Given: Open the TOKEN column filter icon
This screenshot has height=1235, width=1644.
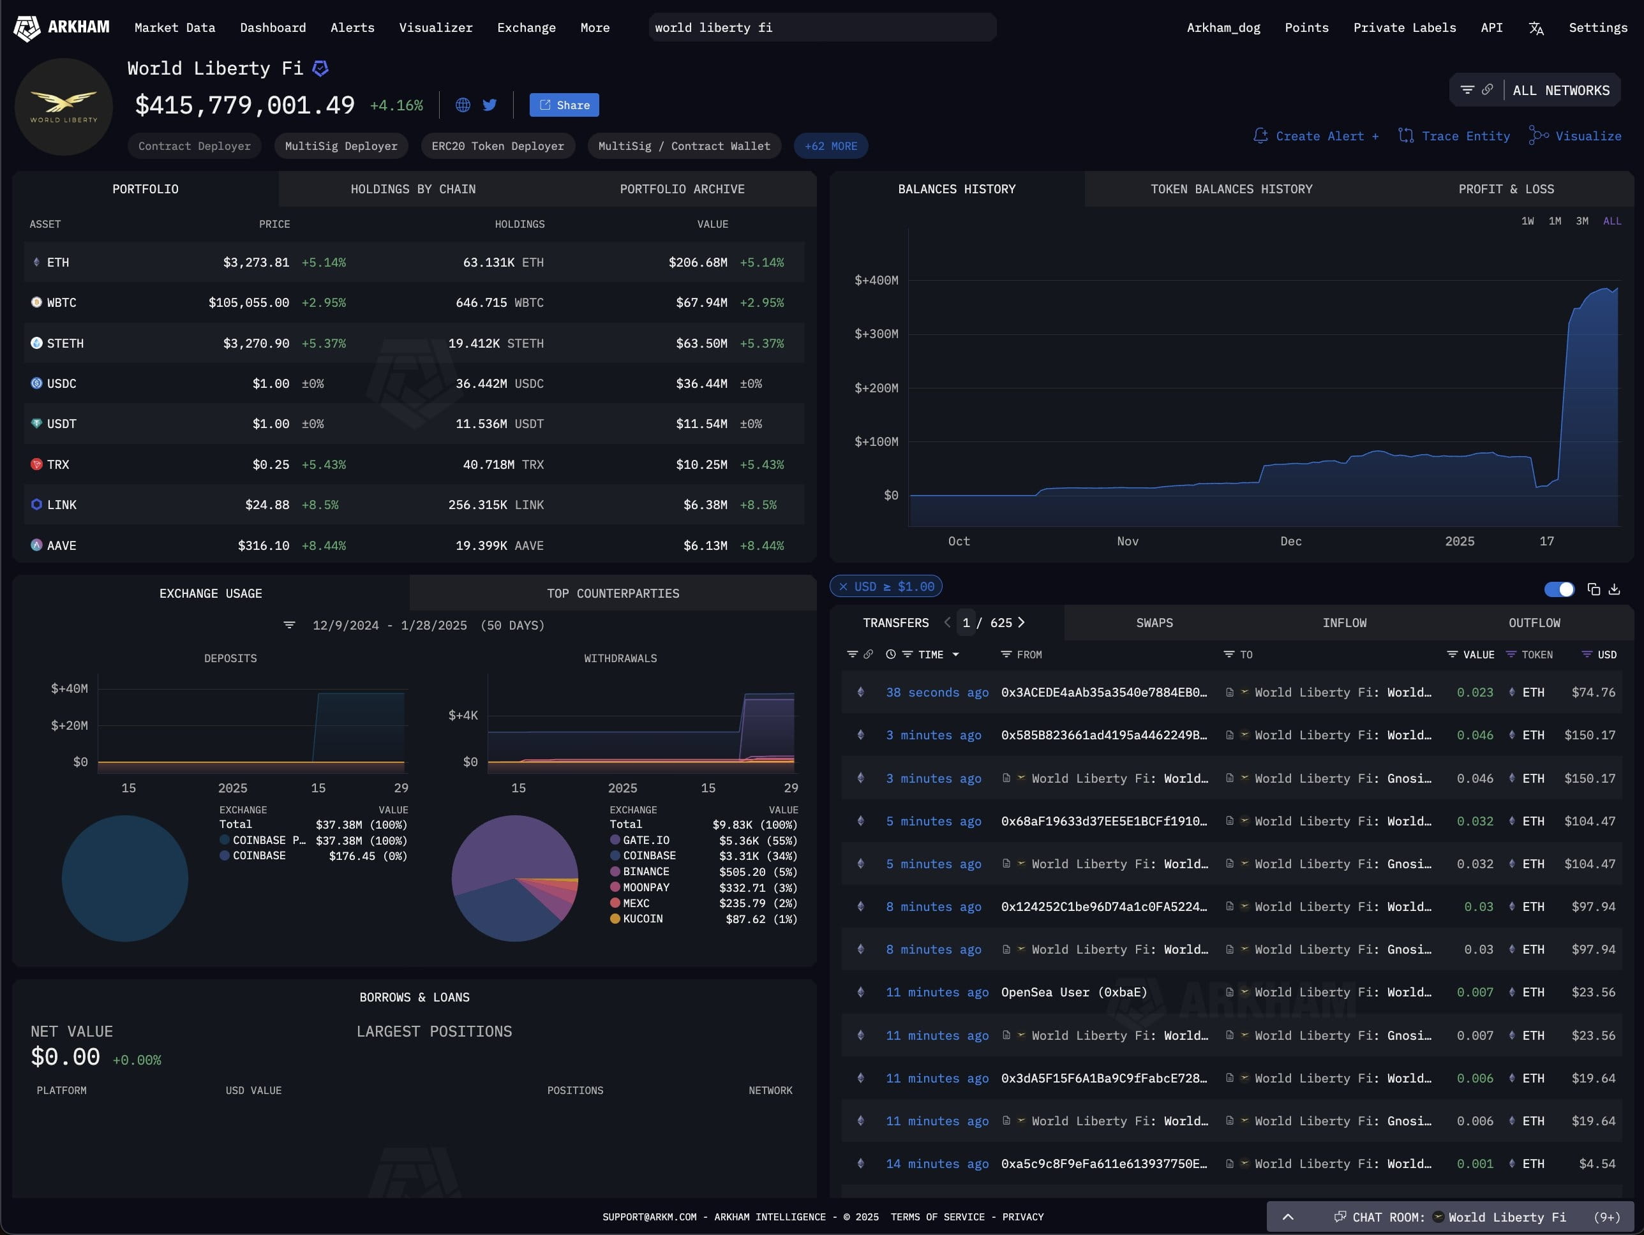Looking at the screenshot, I should tap(1511, 654).
